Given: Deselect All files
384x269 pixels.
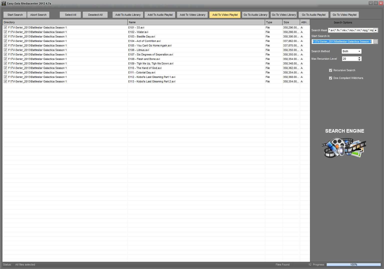Looking at the screenshot, I should (95, 15).
